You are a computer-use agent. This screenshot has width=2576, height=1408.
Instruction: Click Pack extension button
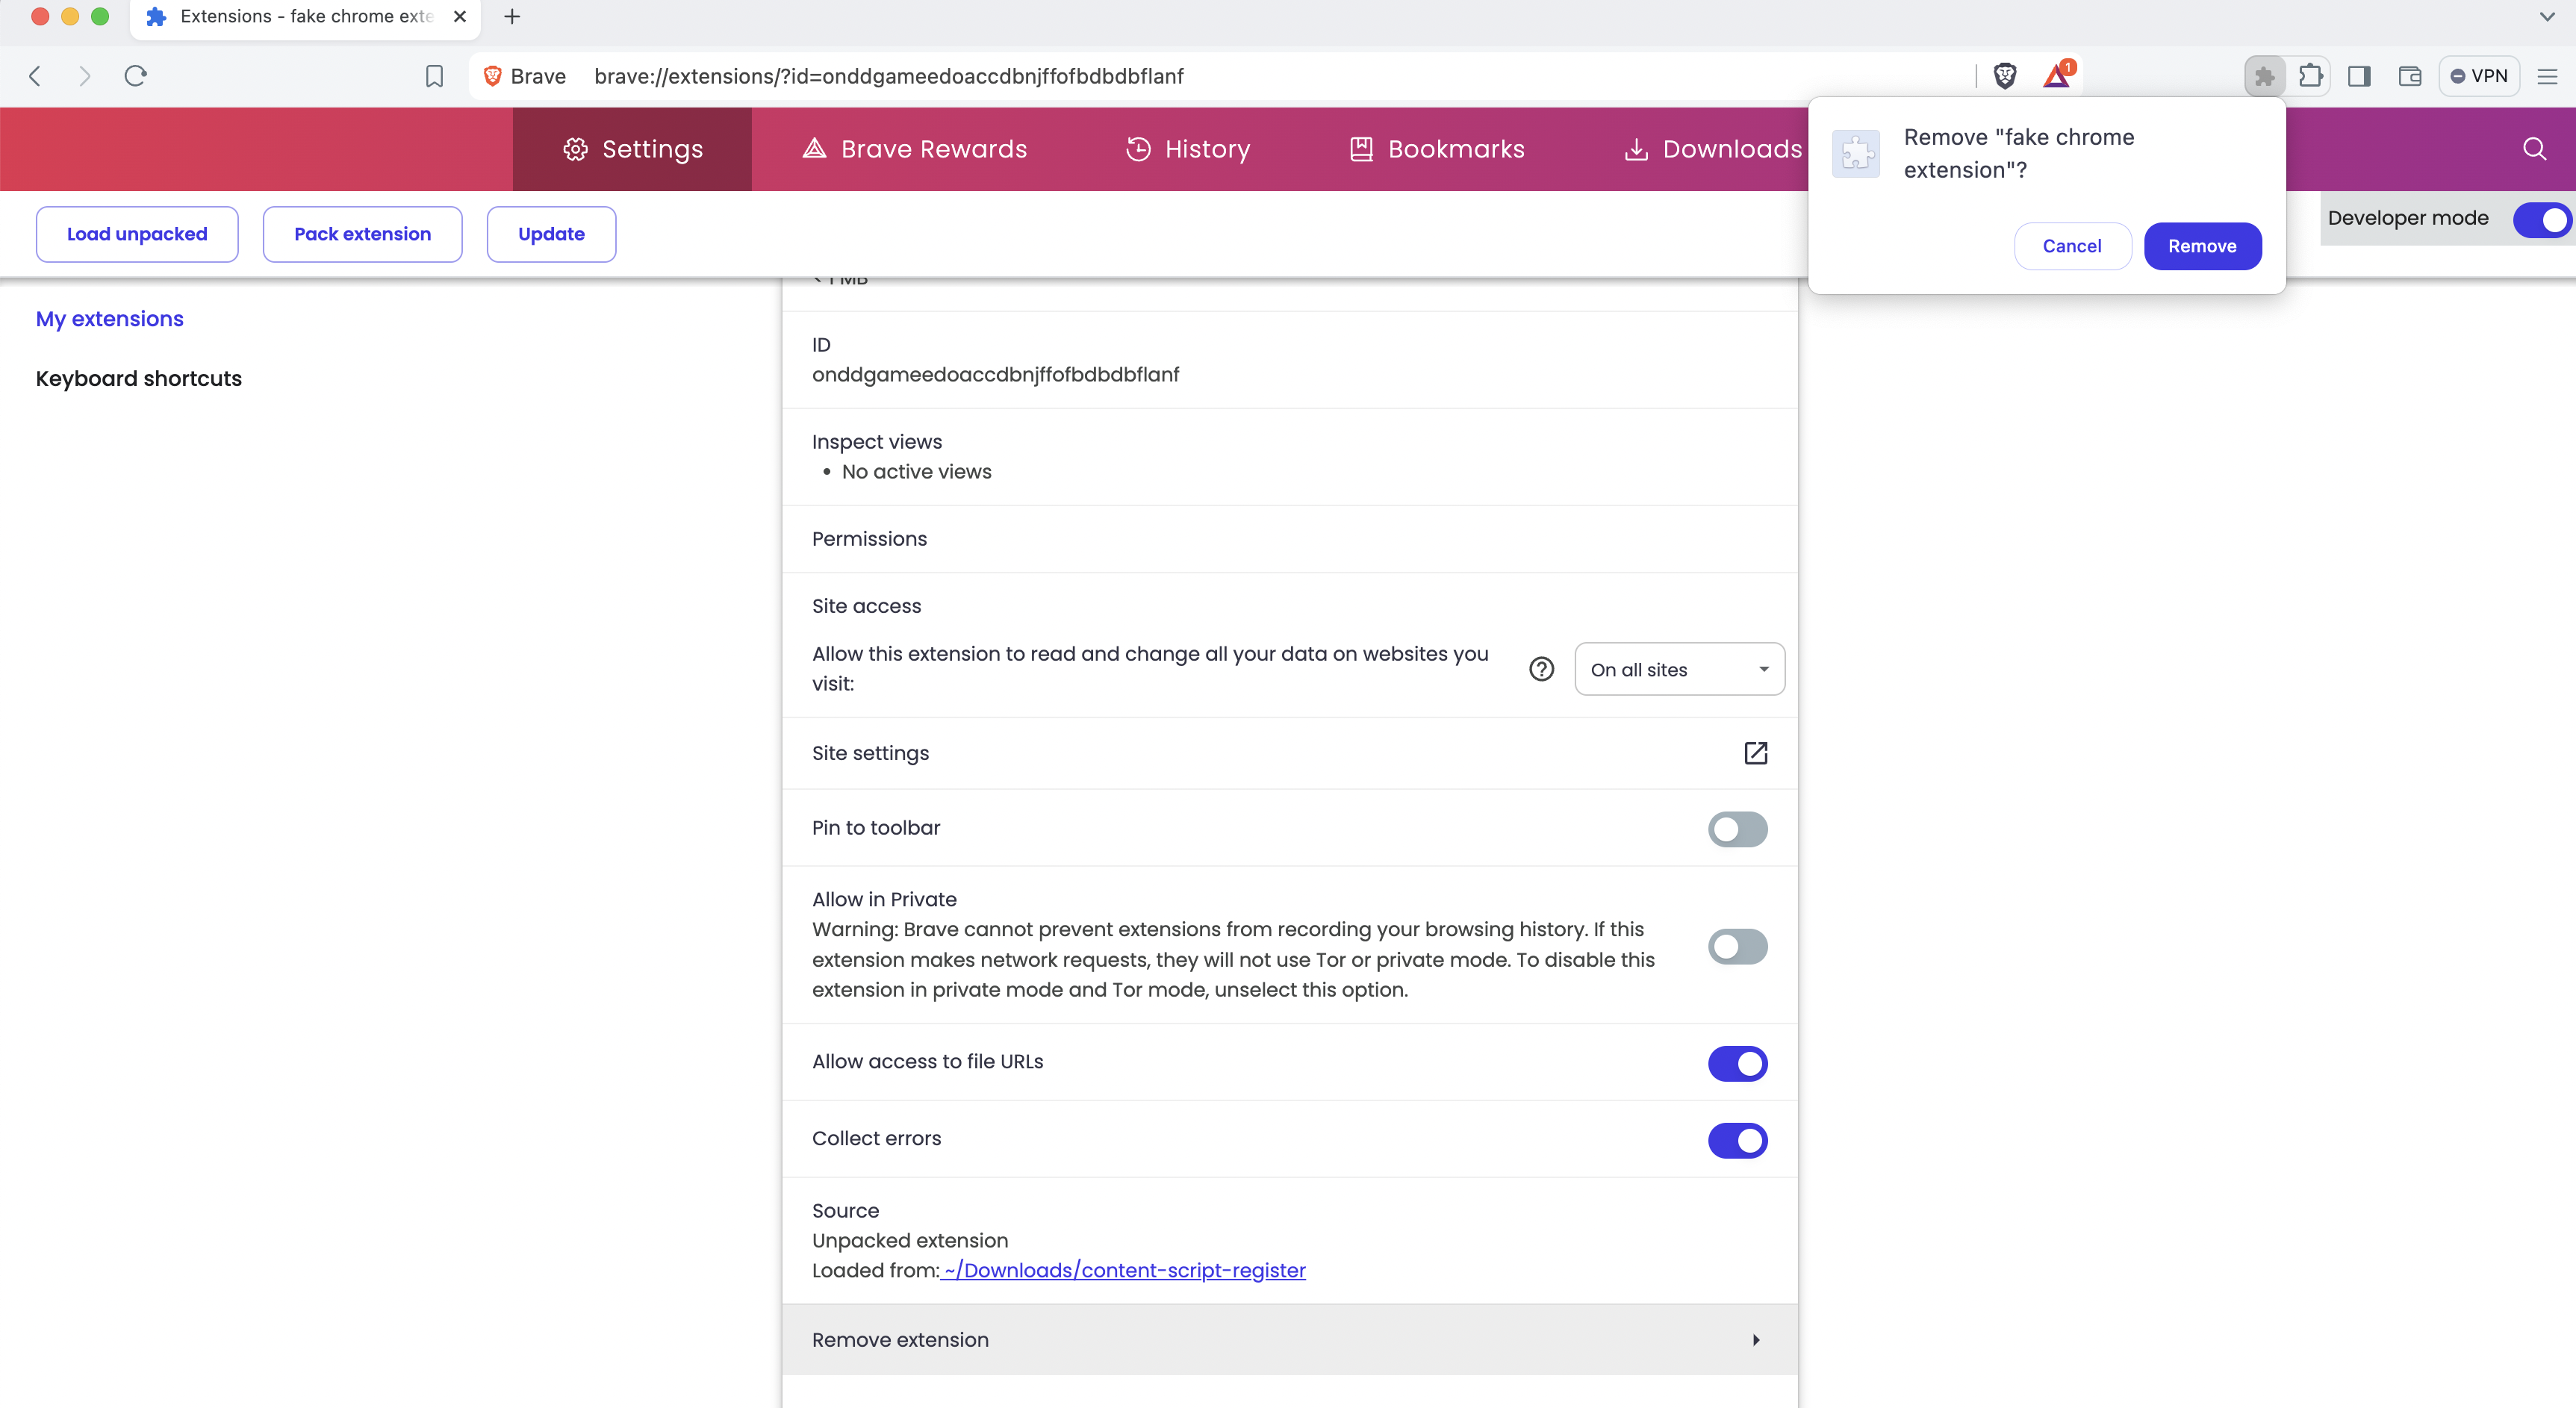[362, 234]
